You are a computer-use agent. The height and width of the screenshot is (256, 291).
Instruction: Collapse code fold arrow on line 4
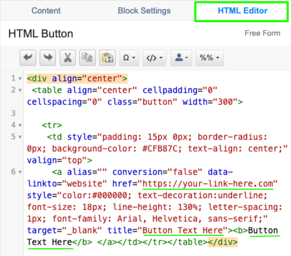[20, 125]
